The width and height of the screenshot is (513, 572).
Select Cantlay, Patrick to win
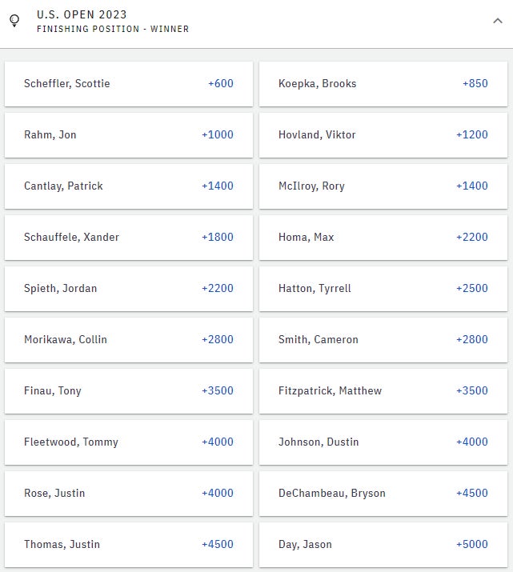pos(129,186)
